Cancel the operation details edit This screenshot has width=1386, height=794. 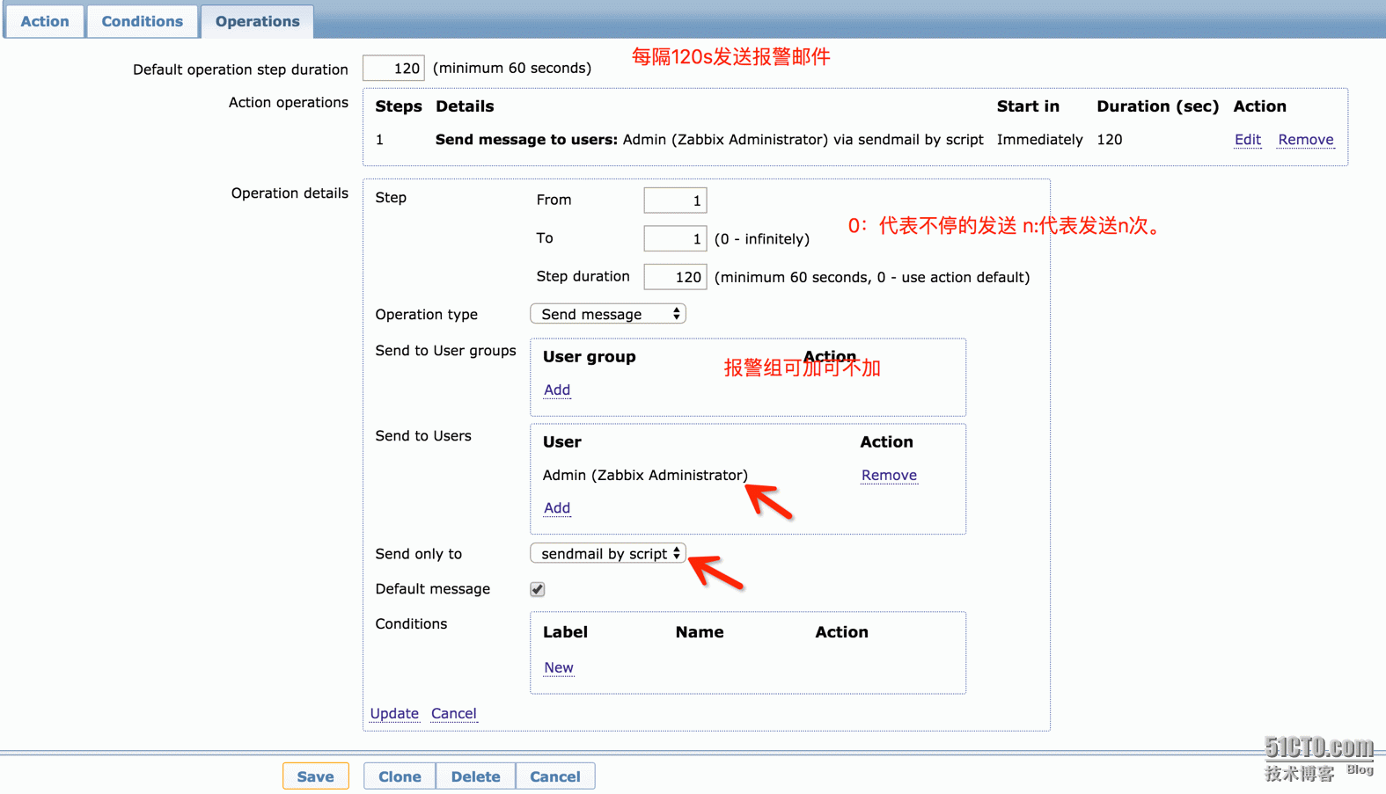coord(454,713)
